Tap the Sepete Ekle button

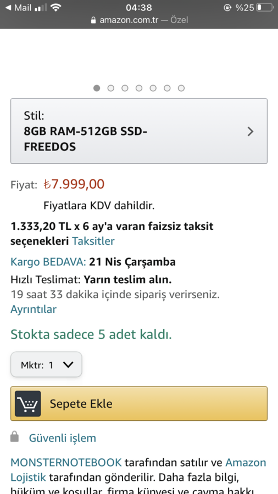click(139, 403)
